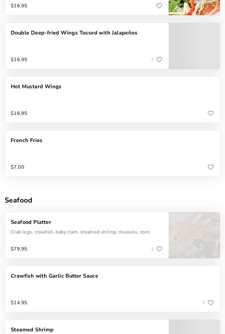Click the Seafood Platter ingredients description
The width and height of the screenshot is (225, 334).
coord(81,232)
